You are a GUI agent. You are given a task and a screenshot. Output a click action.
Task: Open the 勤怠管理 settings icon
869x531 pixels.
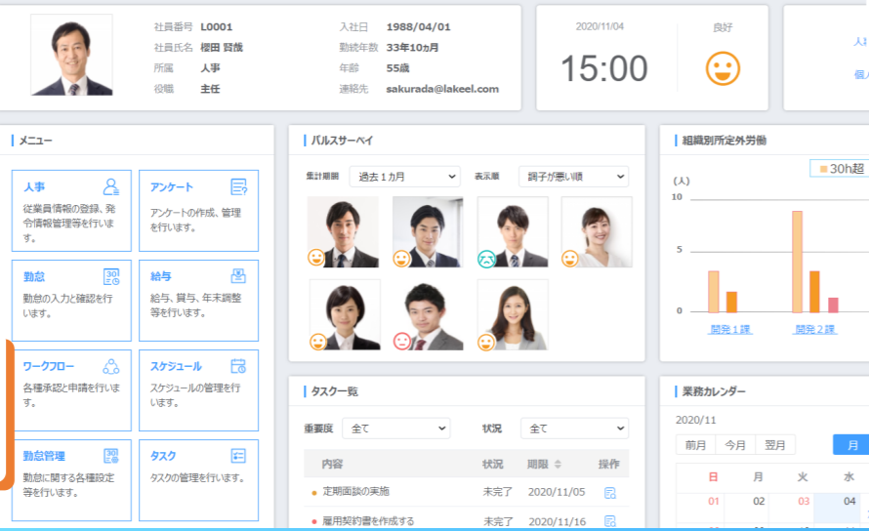click(111, 456)
